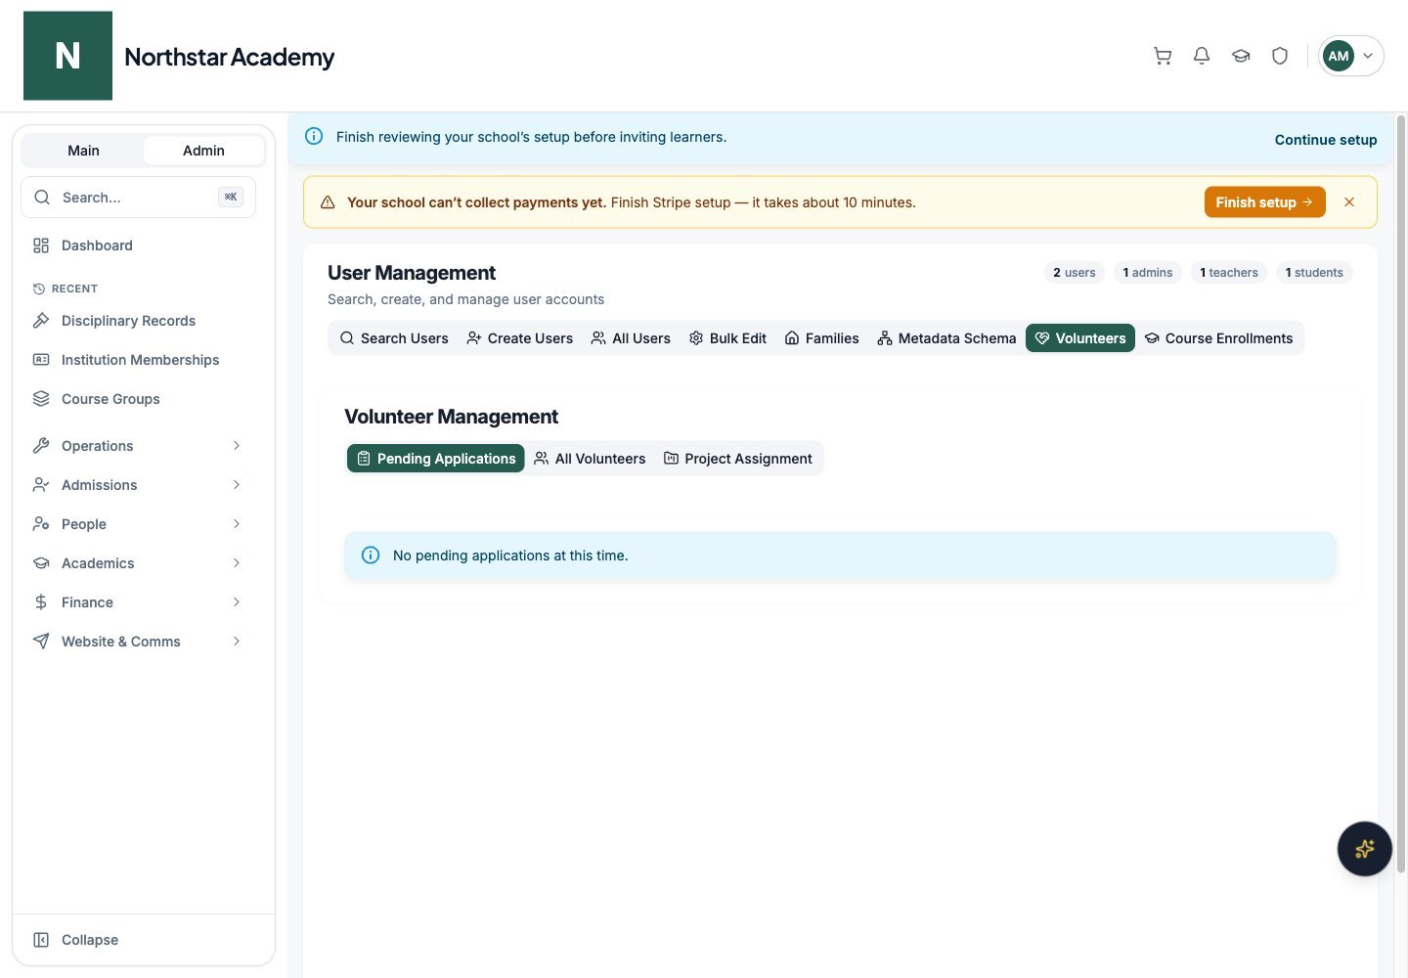Image resolution: width=1408 pixels, height=978 pixels.
Task: Click the 2 users count badge
Action: tap(1075, 273)
